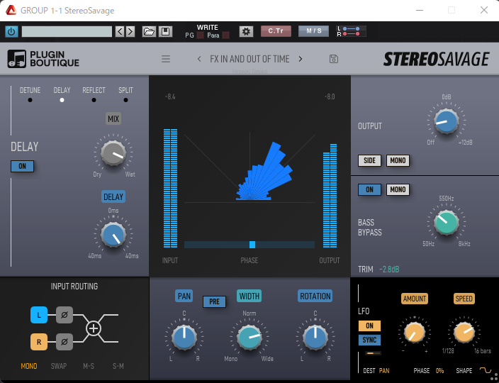499x383 pixels.
Task: Toggle the LFO ON button
Action: tap(369, 326)
